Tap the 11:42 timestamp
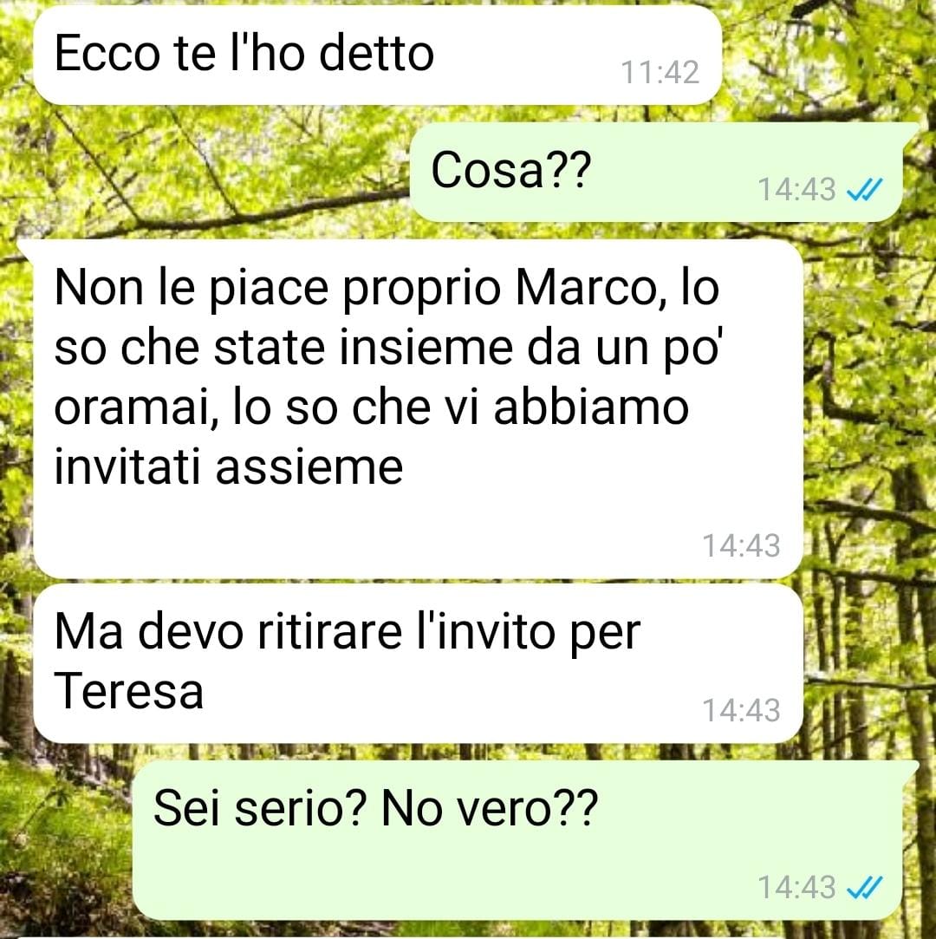 point(660,73)
